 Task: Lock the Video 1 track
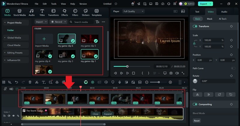tap(4, 116)
